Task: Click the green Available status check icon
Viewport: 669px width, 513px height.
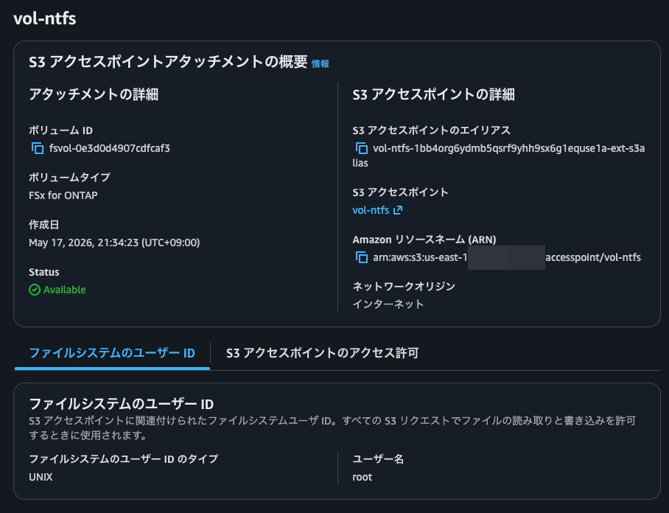Action: [35, 290]
